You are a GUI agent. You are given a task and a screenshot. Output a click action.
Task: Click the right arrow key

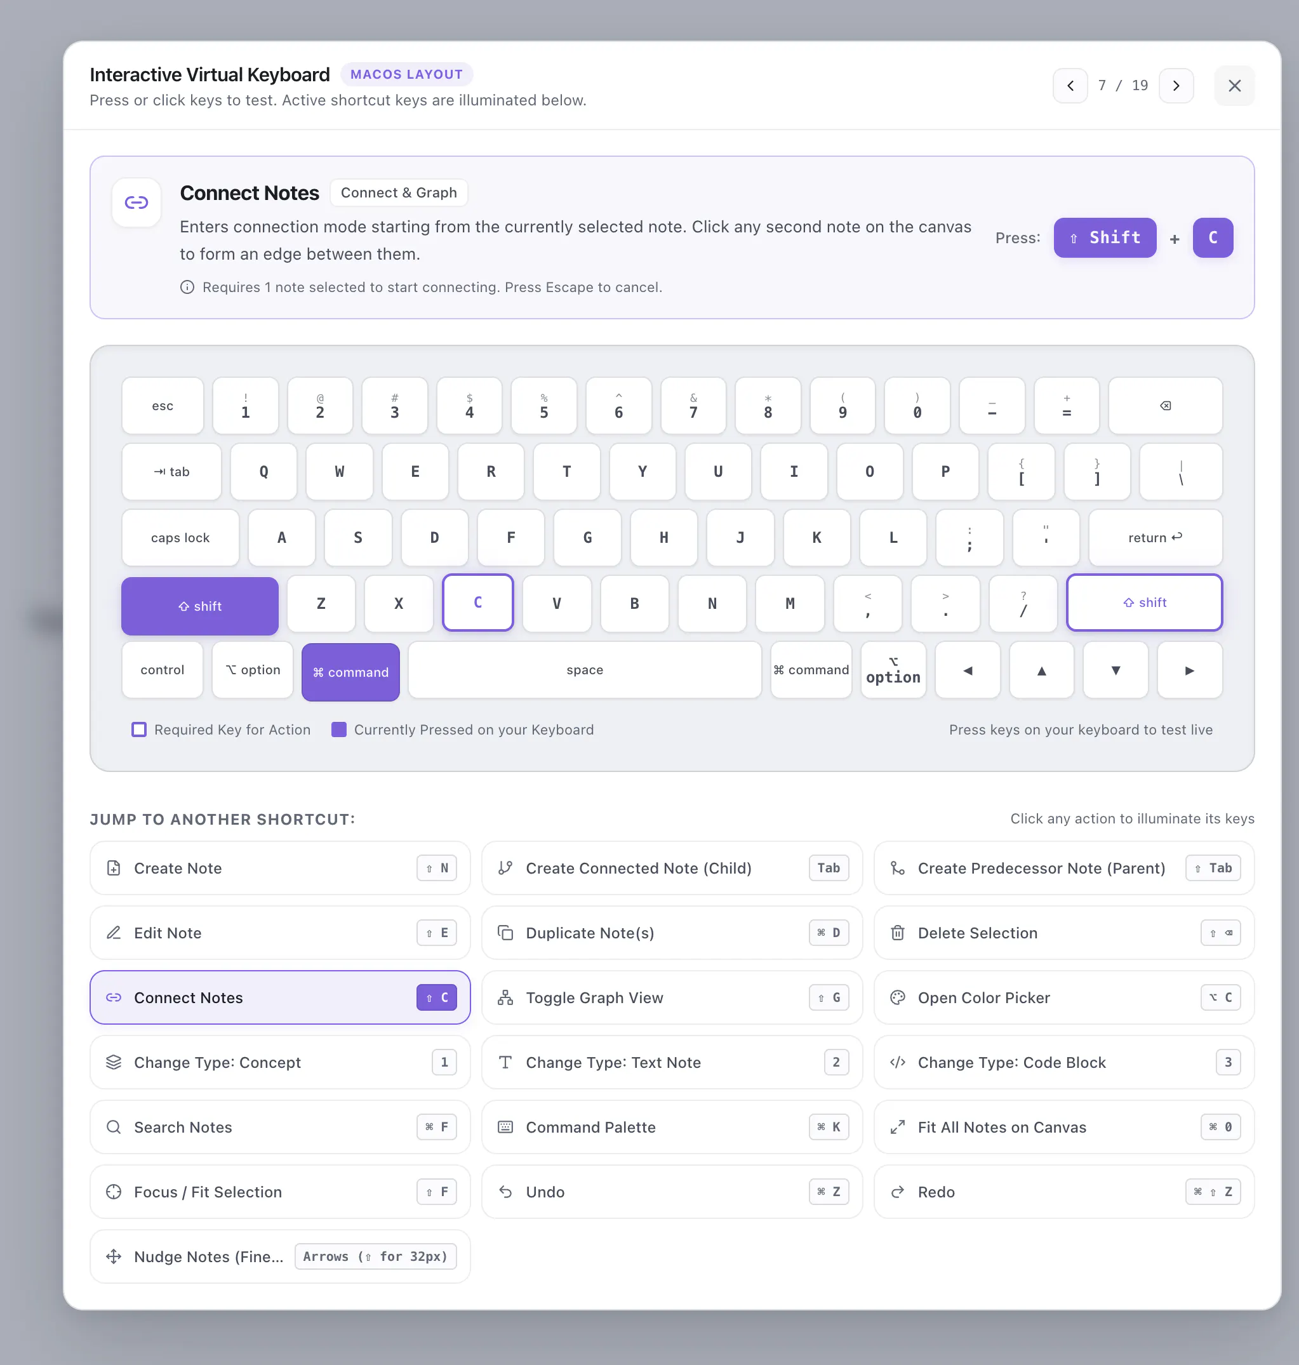[x=1190, y=670]
